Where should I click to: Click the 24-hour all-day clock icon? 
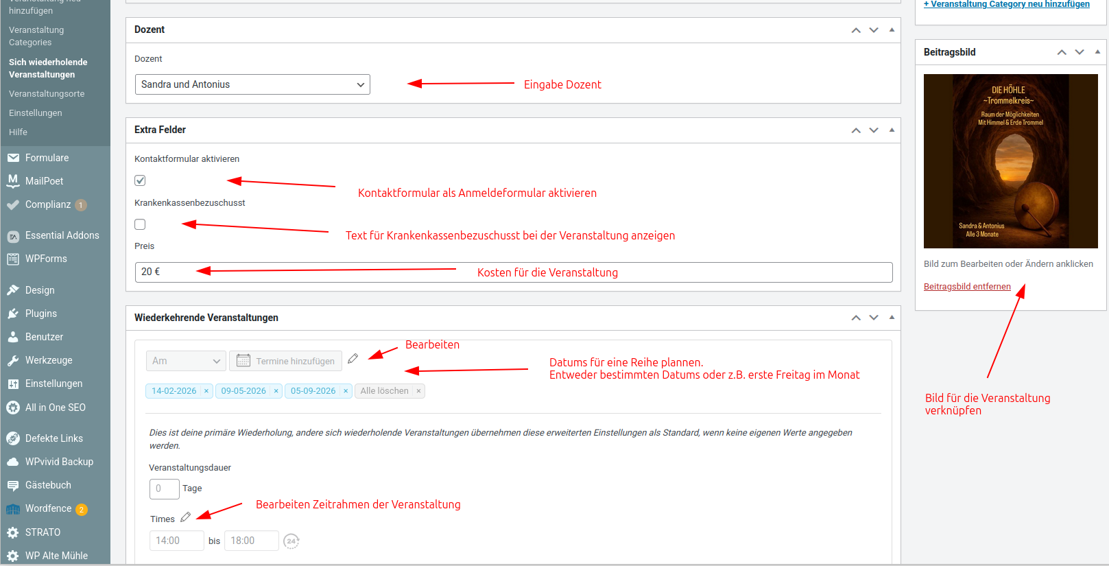coord(291,541)
